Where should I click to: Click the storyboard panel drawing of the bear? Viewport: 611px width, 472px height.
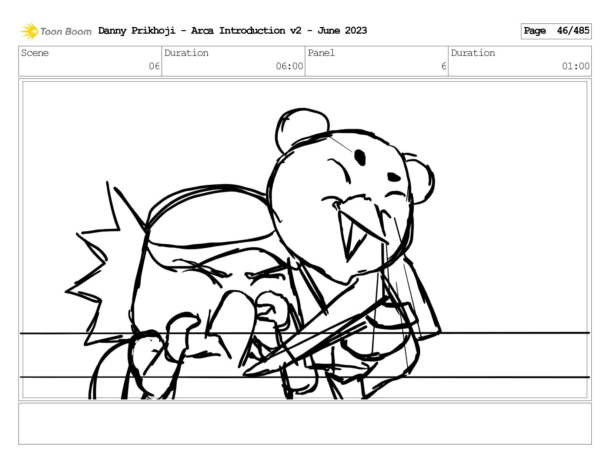[305, 240]
